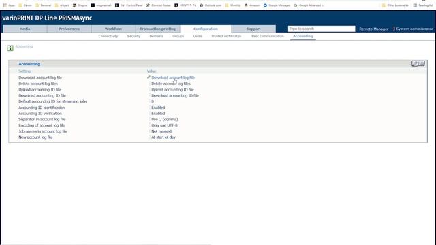Click the 'Not masked' value
The image size is (436, 245).
point(161,131)
